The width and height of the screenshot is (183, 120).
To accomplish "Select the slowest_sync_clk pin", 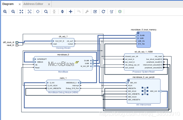I will pos(132,56).
